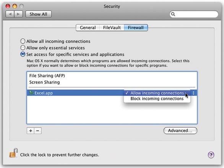Click the back navigation arrow

point(10,14)
